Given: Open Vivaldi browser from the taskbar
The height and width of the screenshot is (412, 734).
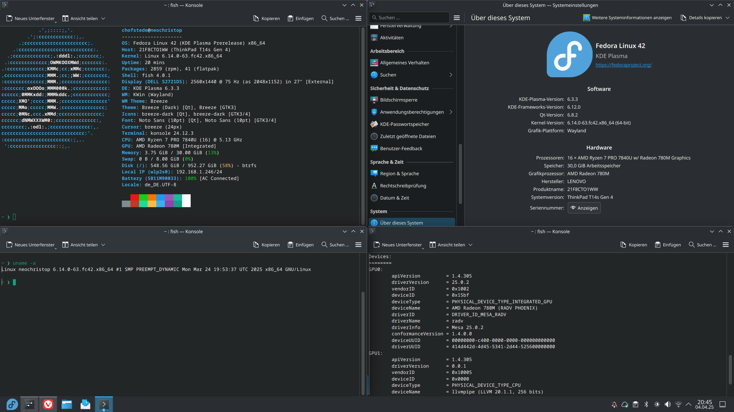Looking at the screenshot, I should [x=48, y=404].
